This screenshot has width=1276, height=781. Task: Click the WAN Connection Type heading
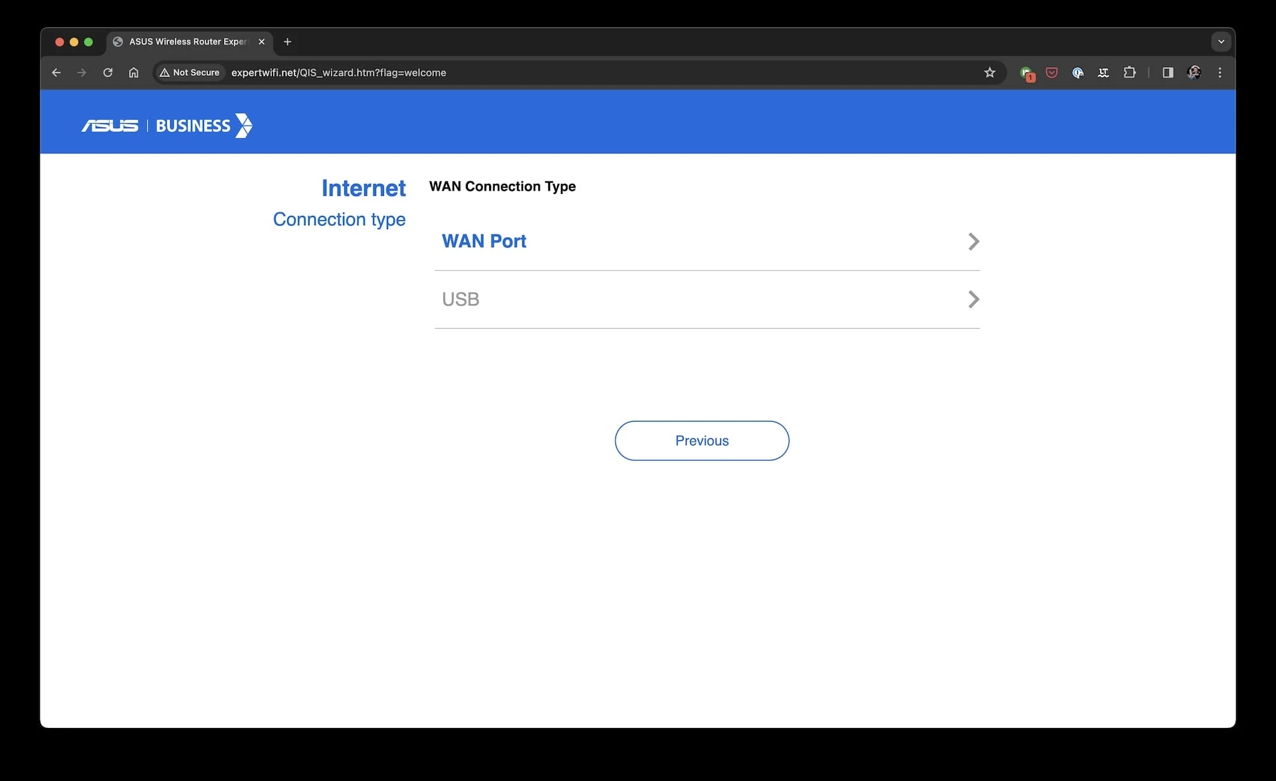point(502,187)
